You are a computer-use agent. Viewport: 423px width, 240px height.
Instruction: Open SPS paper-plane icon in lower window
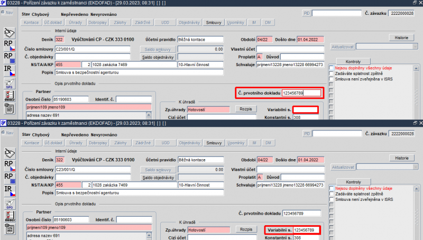coord(10,204)
